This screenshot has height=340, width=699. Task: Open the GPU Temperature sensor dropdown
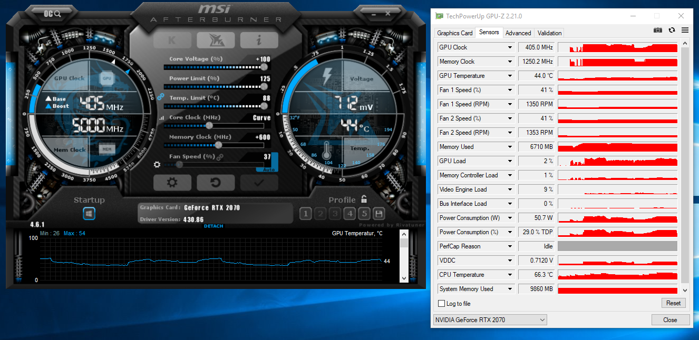click(x=510, y=76)
